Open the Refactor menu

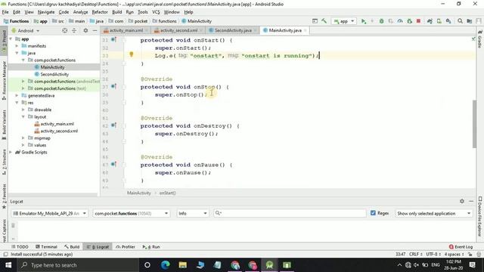[100, 12]
